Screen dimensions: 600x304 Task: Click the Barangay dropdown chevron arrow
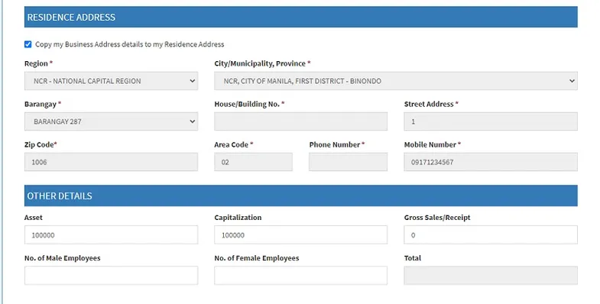(192, 121)
